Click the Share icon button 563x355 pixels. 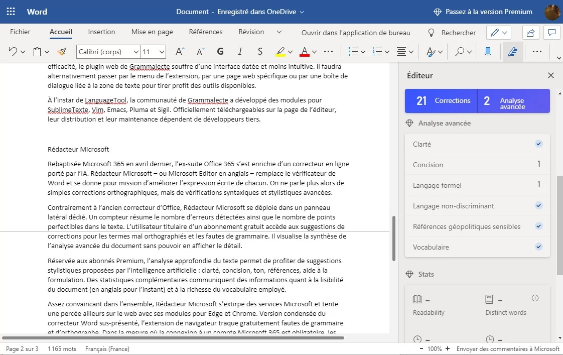click(530, 33)
